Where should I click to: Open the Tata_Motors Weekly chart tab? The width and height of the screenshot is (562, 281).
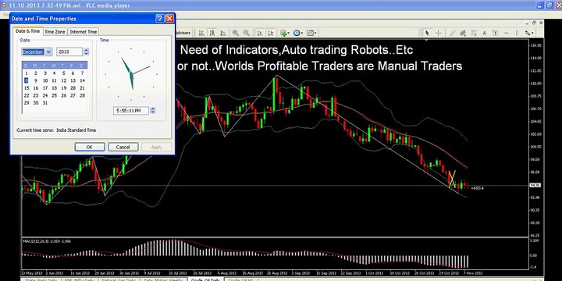click(163, 279)
